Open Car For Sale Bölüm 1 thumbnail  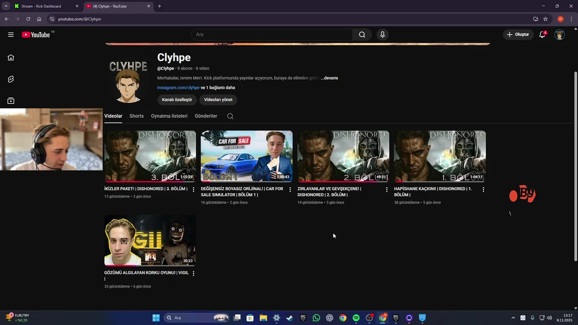247,156
